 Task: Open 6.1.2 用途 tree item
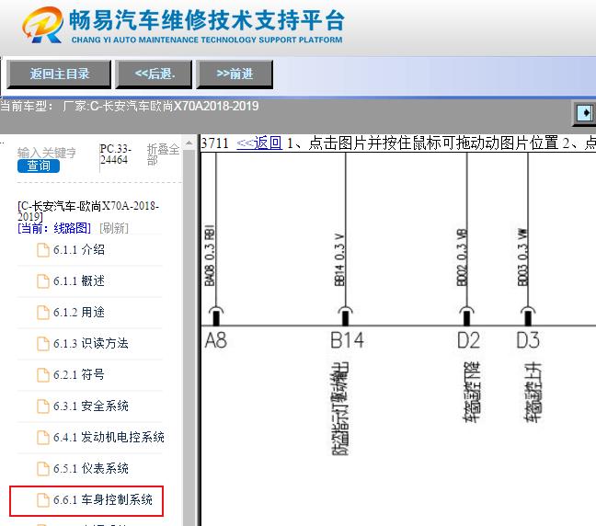click(x=79, y=312)
